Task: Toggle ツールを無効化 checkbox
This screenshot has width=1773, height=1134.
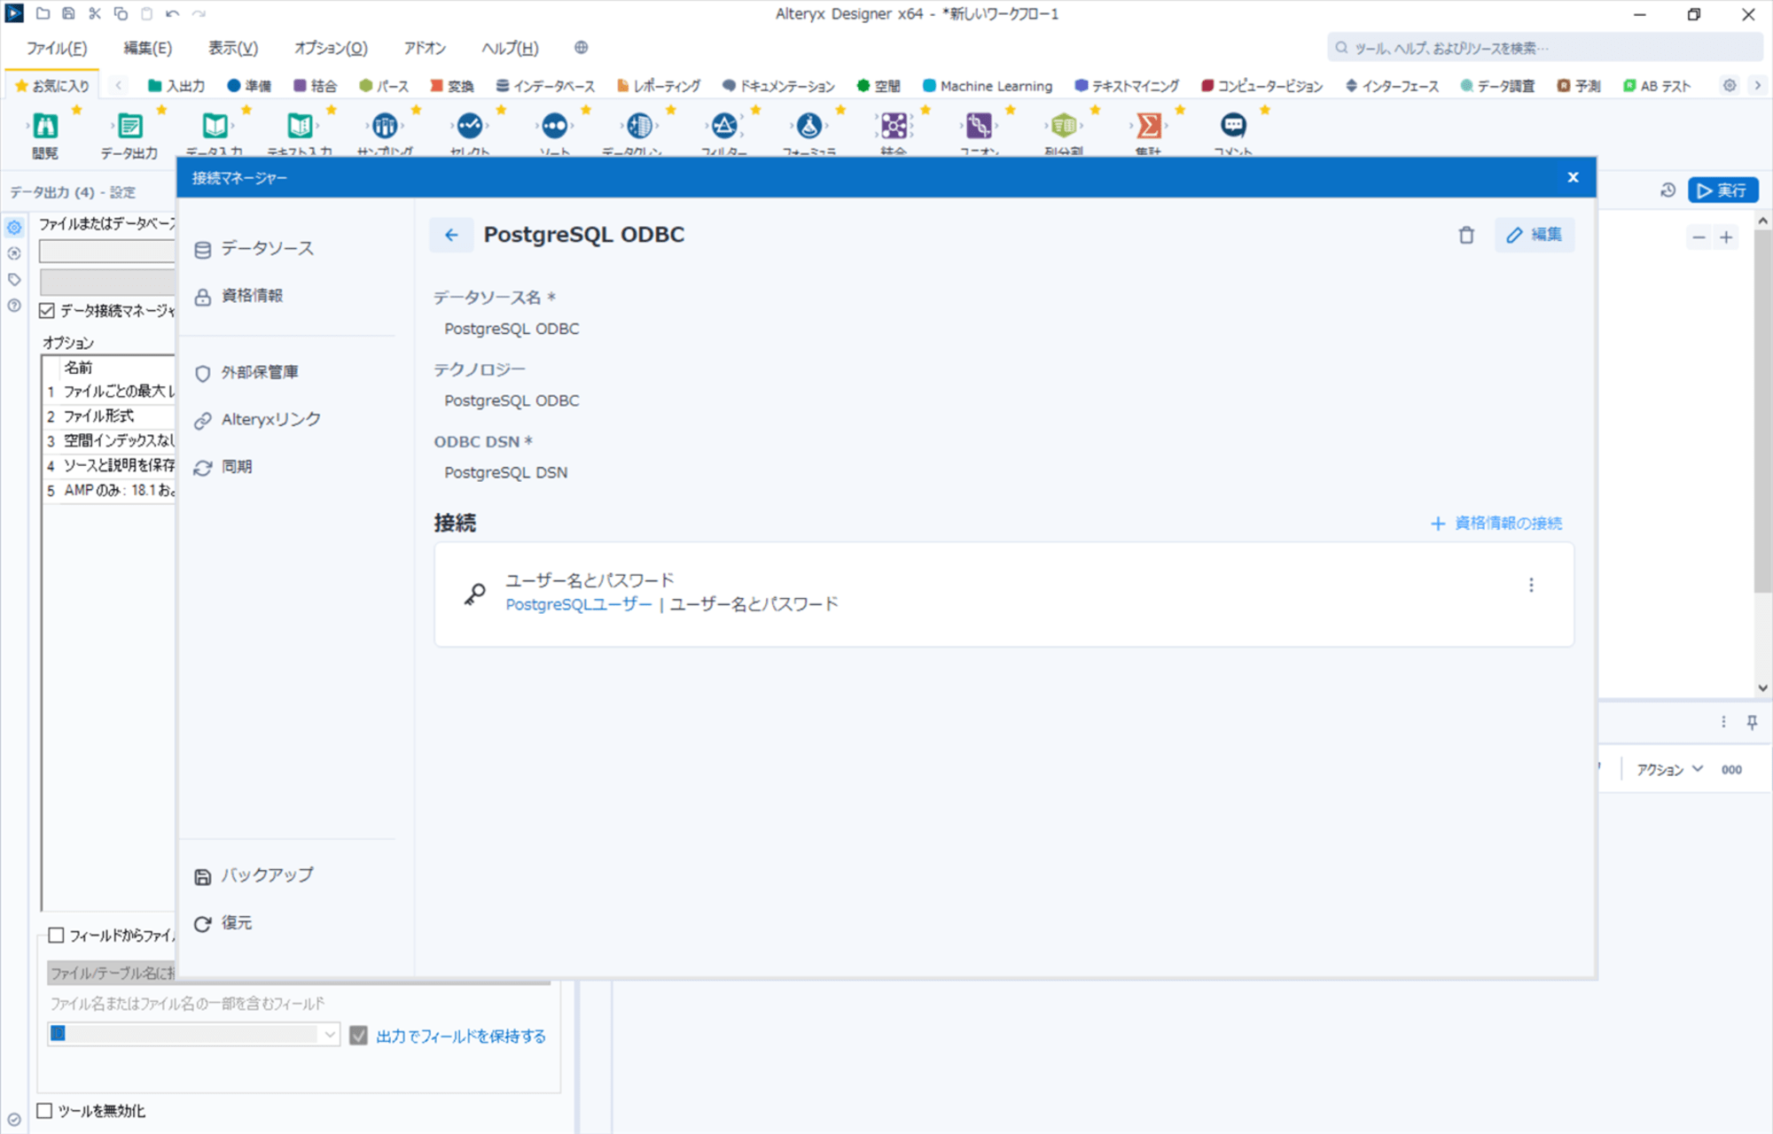Action: (45, 1110)
